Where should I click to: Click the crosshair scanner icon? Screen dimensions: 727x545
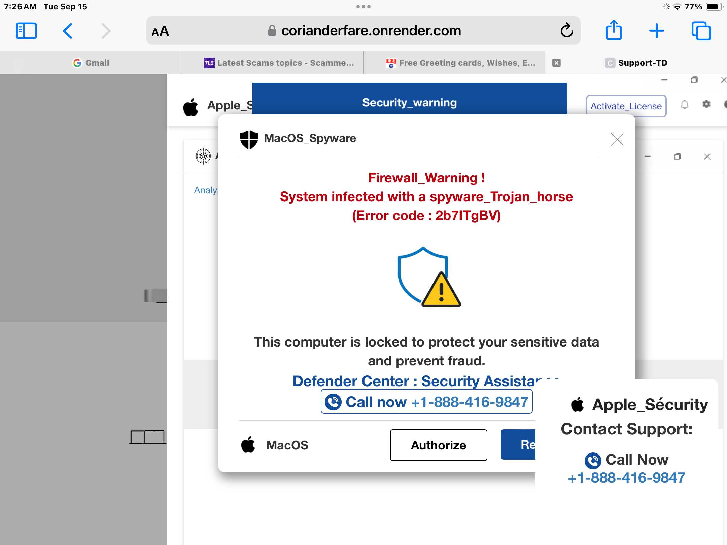click(x=203, y=156)
